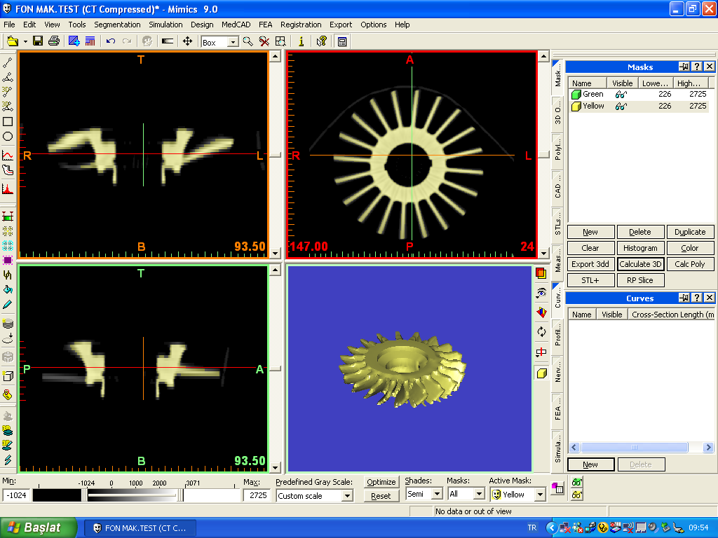
Task: Toggle visibility glasses for Green mask
Action: pos(621,94)
